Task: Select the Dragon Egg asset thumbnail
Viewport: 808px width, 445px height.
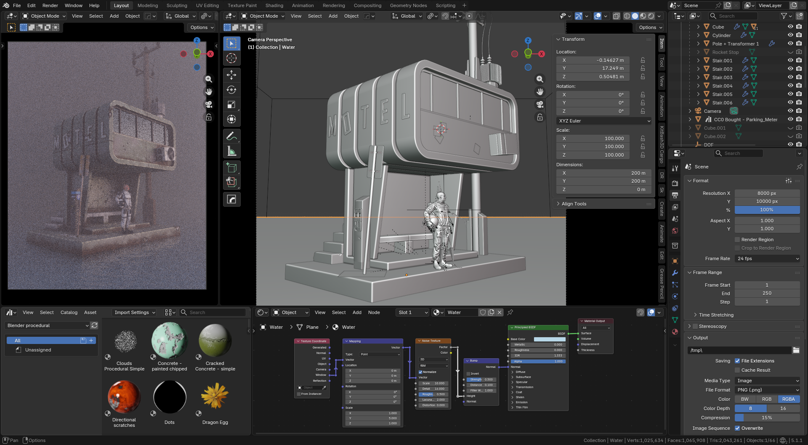Action: click(215, 397)
